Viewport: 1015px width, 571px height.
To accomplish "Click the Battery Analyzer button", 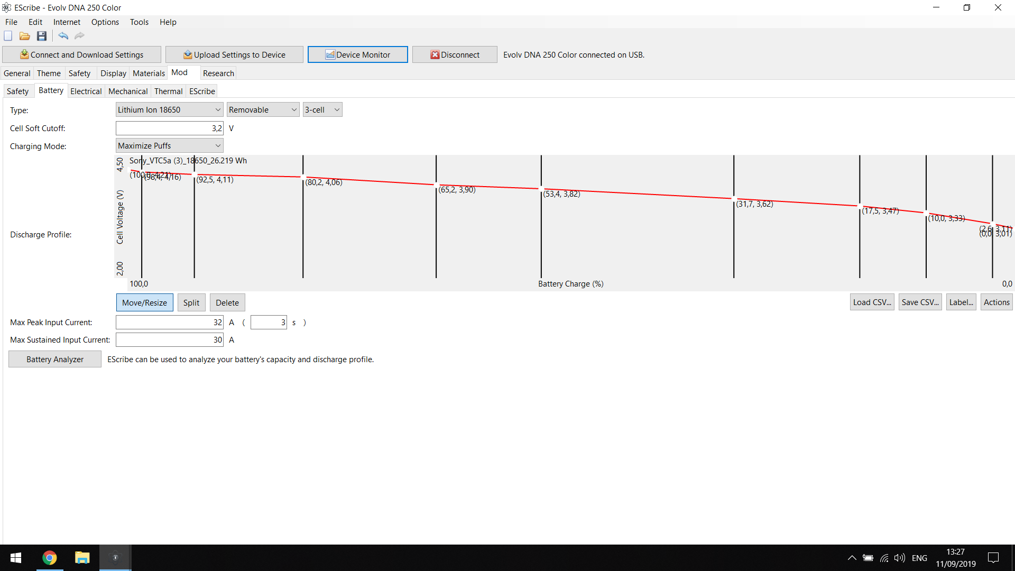I will point(55,359).
